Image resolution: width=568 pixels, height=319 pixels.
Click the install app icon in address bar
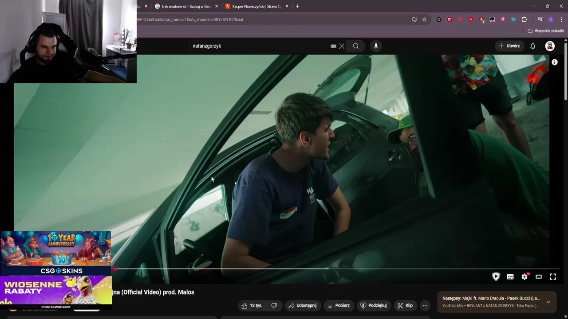(414, 19)
